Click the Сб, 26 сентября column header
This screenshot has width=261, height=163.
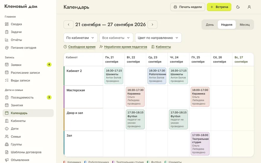click(222, 60)
